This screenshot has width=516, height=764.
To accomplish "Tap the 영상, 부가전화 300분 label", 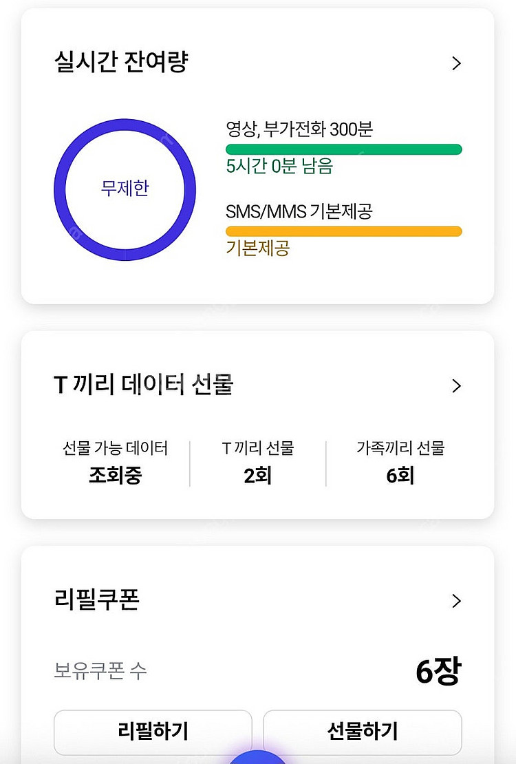I will [299, 129].
